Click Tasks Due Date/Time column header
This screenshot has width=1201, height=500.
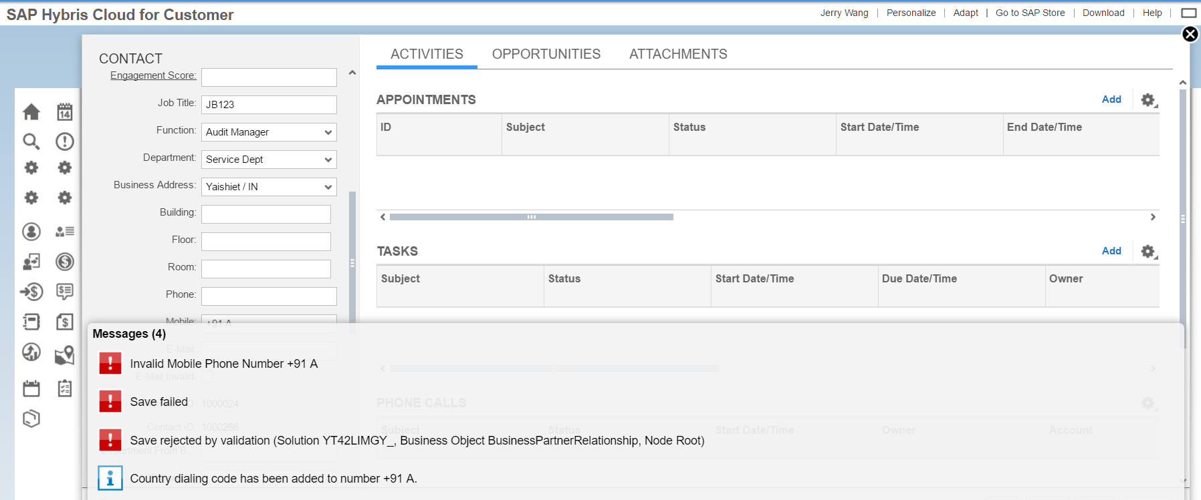(962, 286)
